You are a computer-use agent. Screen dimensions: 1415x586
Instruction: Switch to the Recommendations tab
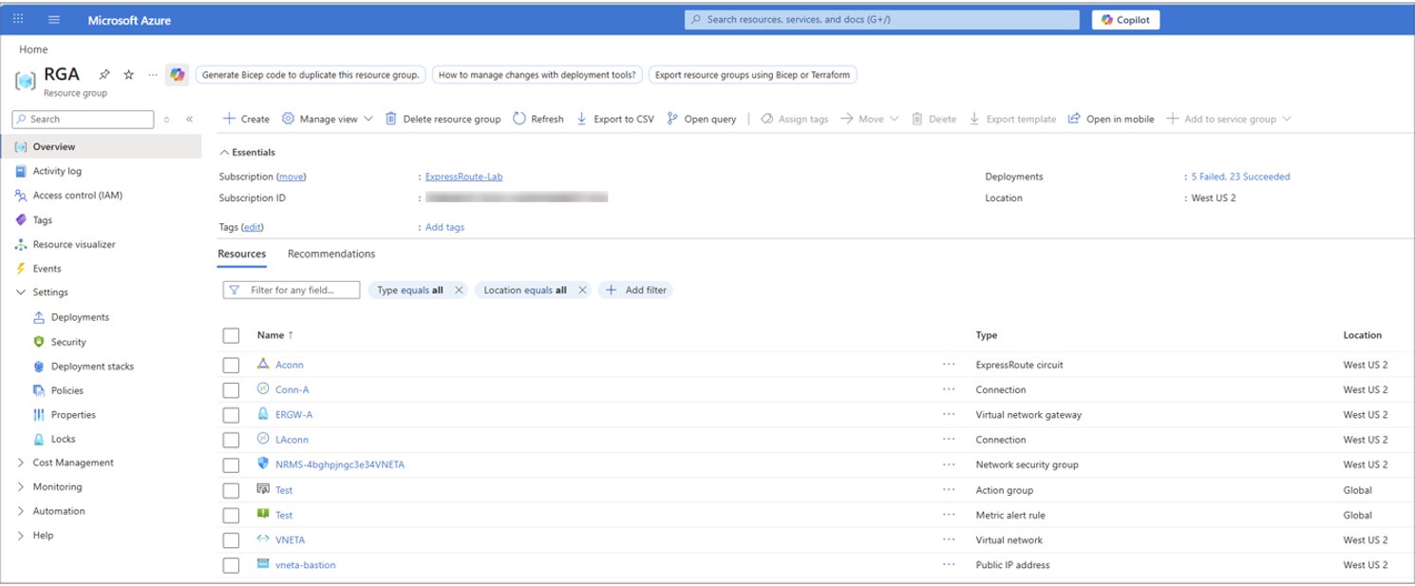tap(331, 254)
